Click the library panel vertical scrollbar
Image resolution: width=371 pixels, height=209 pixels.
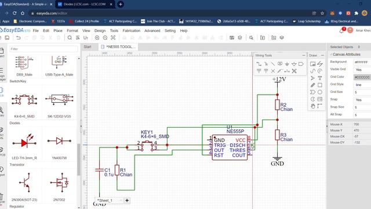coord(79,159)
